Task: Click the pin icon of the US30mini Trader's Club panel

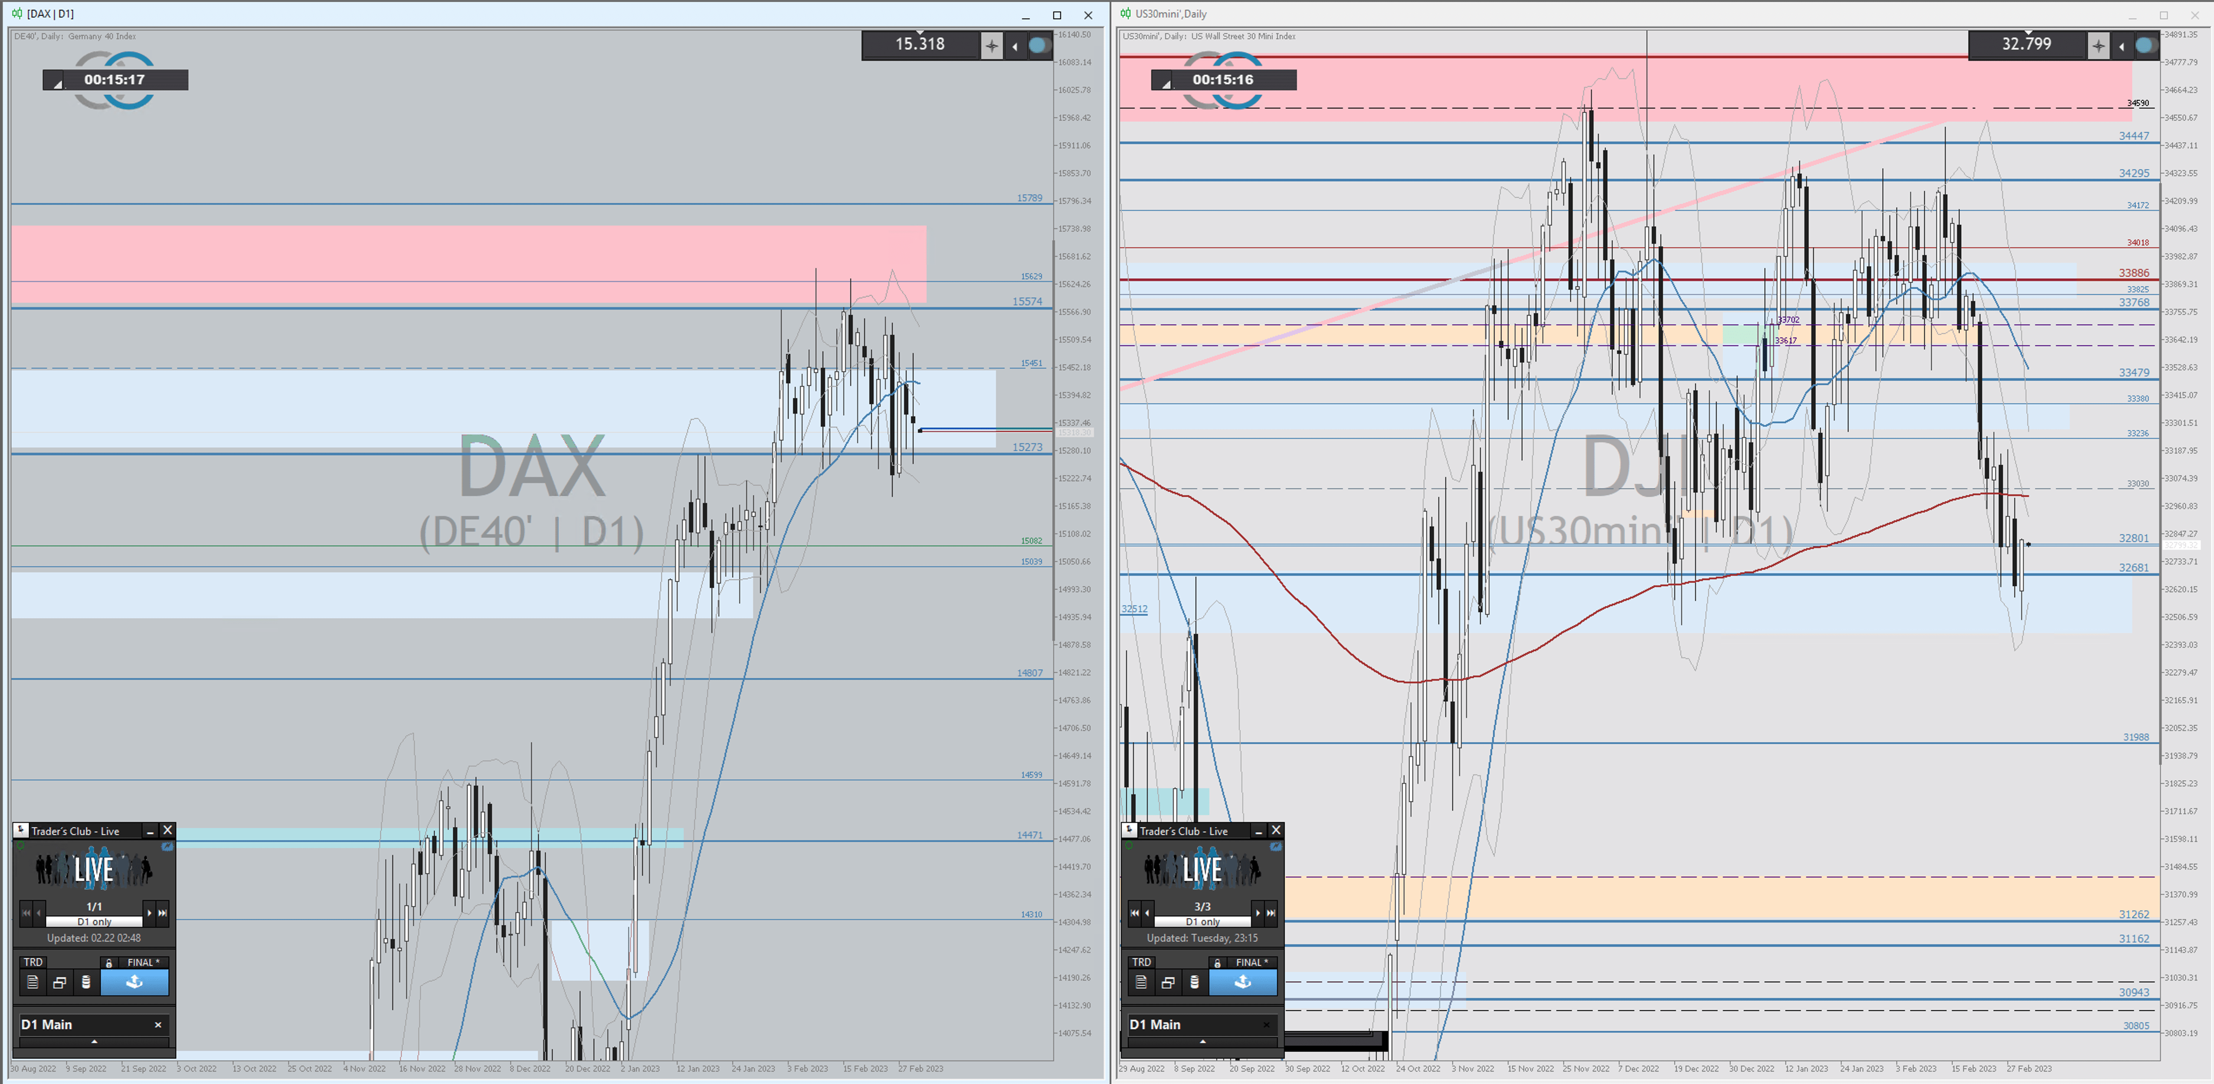Action: (1130, 830)
